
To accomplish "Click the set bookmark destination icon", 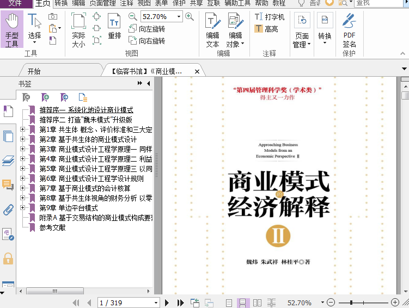I will point(64,97).
